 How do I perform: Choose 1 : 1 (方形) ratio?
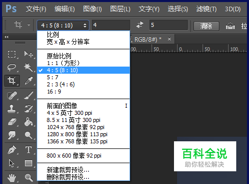coord(83,63)
